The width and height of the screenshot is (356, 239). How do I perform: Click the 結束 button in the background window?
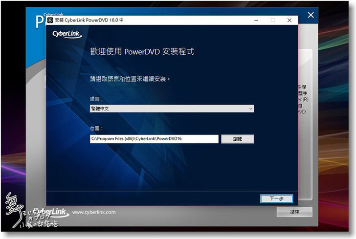pos(294,212)
